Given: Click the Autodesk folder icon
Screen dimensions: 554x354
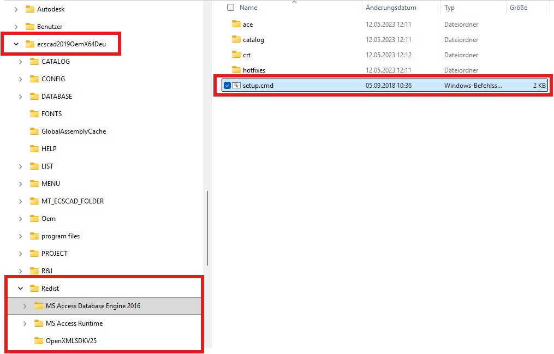Looking at the screenshot, I should pos(30,9).
